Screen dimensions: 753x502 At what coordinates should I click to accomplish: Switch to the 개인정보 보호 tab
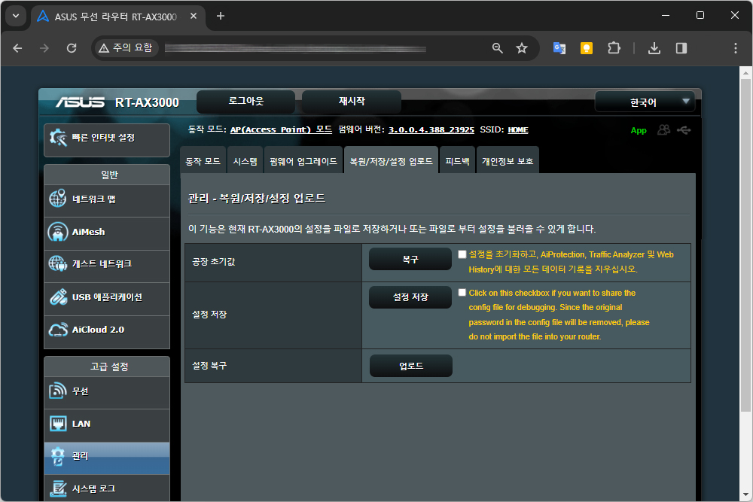508,161
